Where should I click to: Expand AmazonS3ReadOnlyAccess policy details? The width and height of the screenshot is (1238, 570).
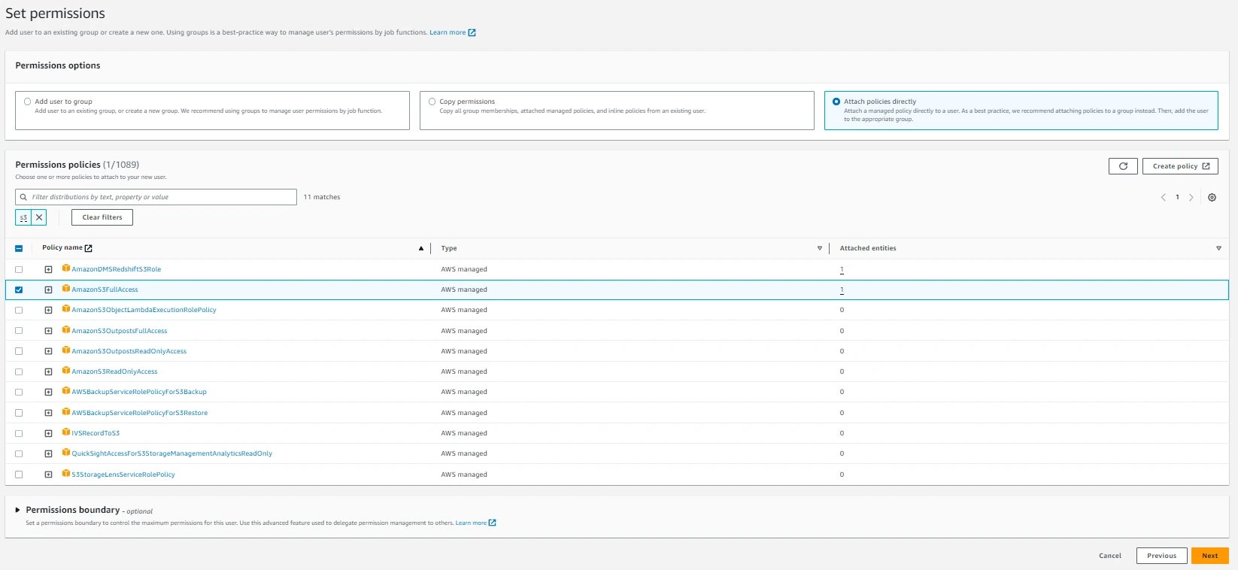48,371
